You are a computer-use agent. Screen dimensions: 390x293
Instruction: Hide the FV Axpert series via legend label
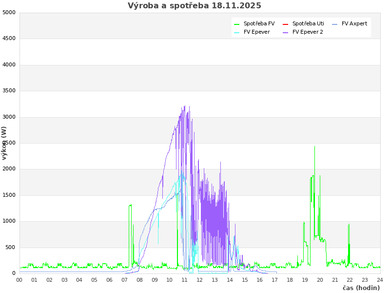click(354, 24)
